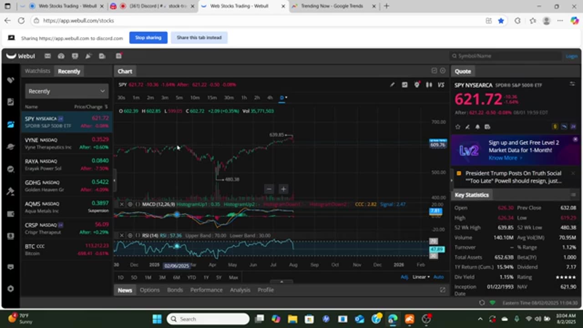Select the highlighted stocks icon in left sidebar

point(10,124)
